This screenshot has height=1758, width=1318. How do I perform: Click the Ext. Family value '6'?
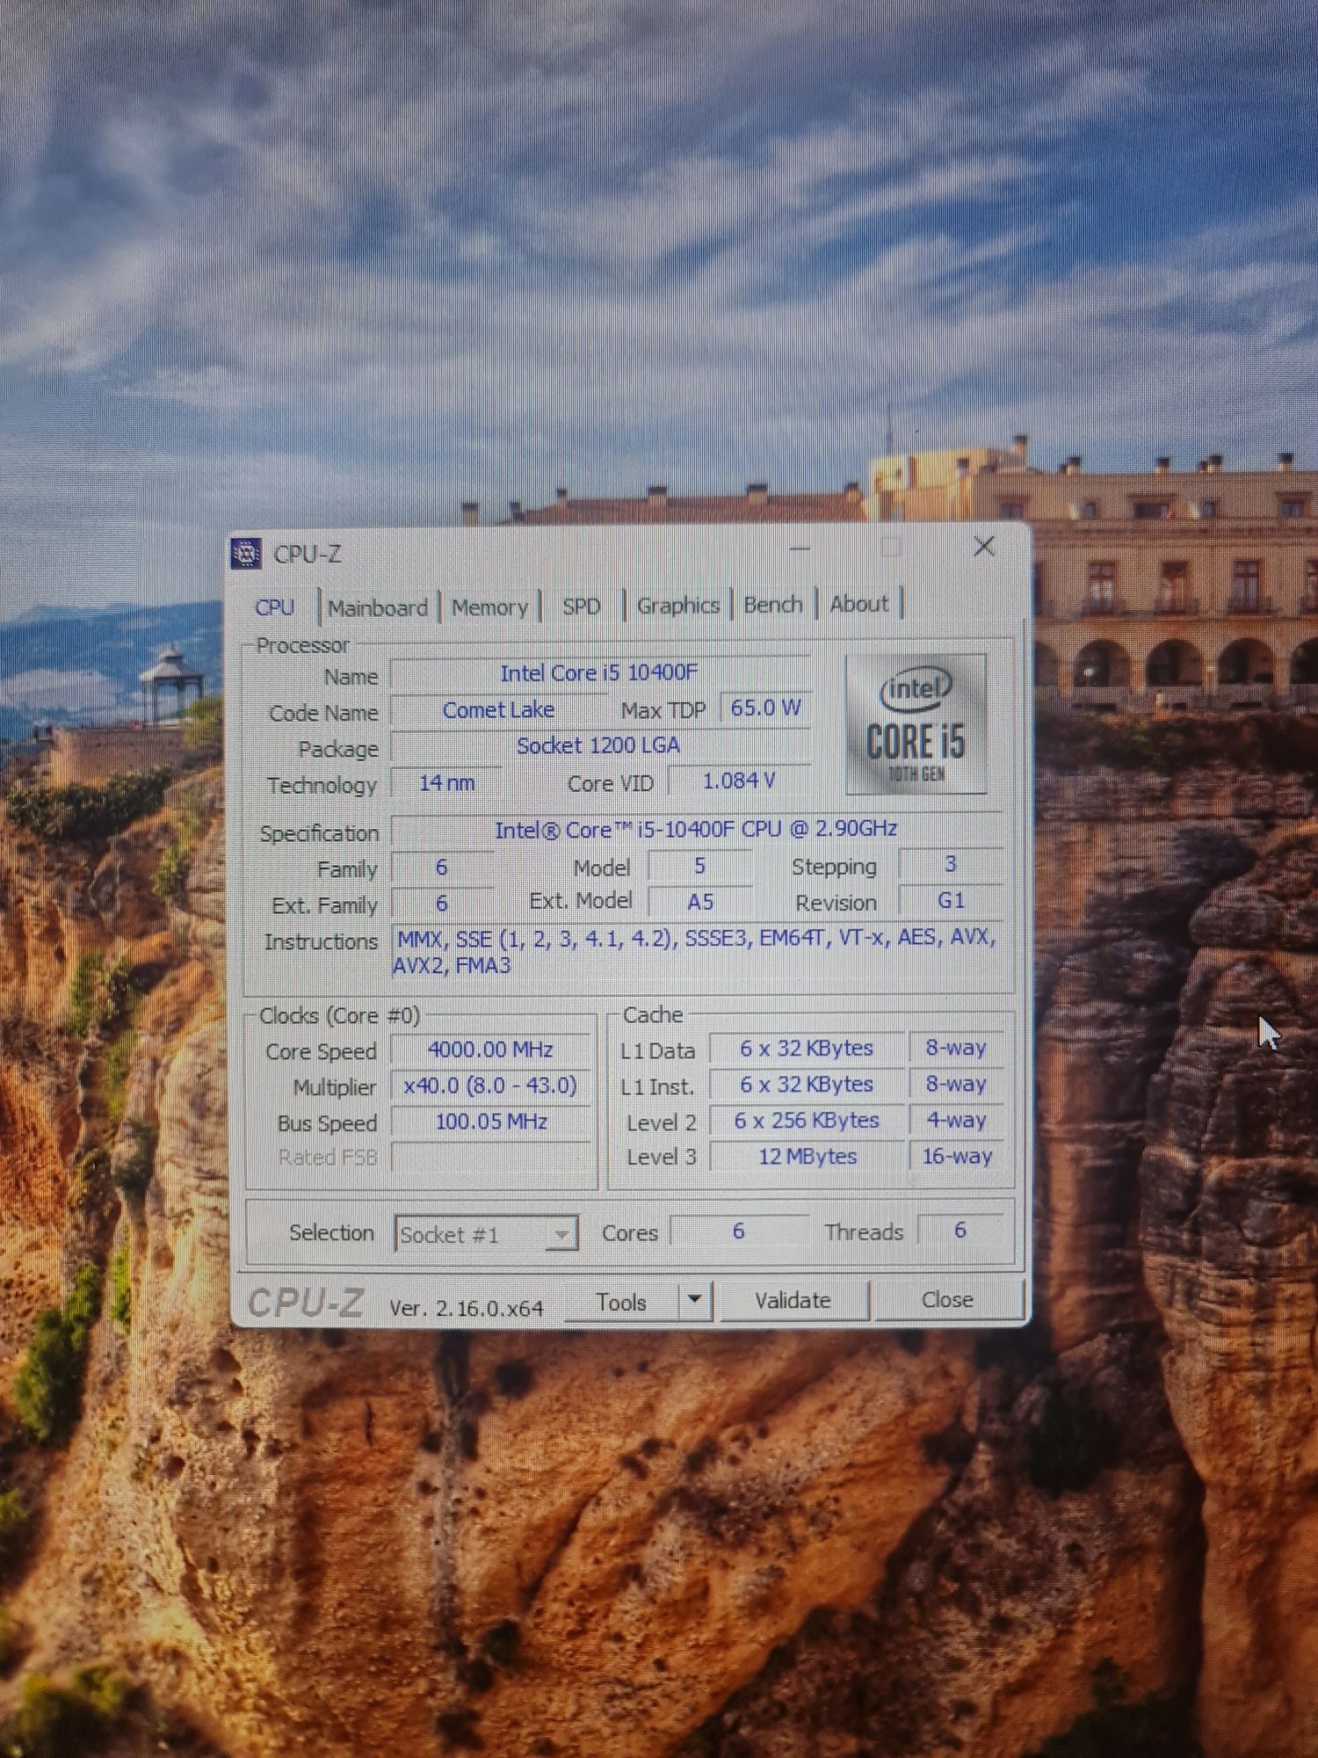point(442,904)
